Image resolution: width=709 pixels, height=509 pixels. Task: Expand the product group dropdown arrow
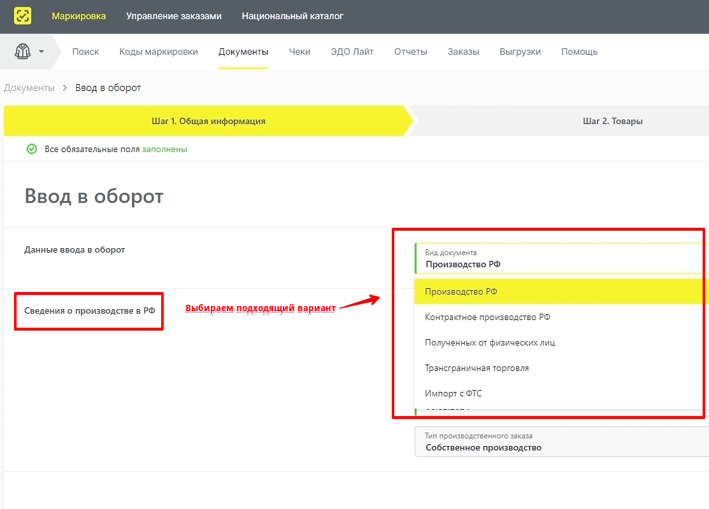point(41,52)
